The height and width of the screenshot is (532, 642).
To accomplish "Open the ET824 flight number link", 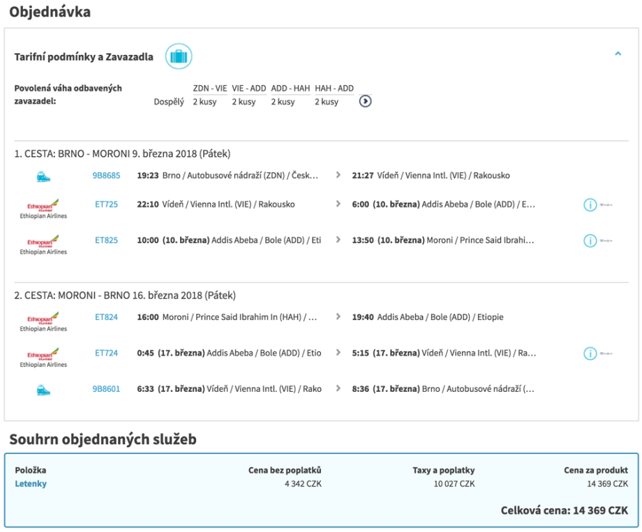I will tap(106, 317).
